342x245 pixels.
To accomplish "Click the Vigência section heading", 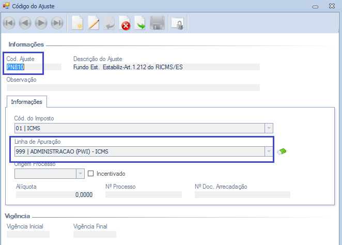I will tap(17, 216).
